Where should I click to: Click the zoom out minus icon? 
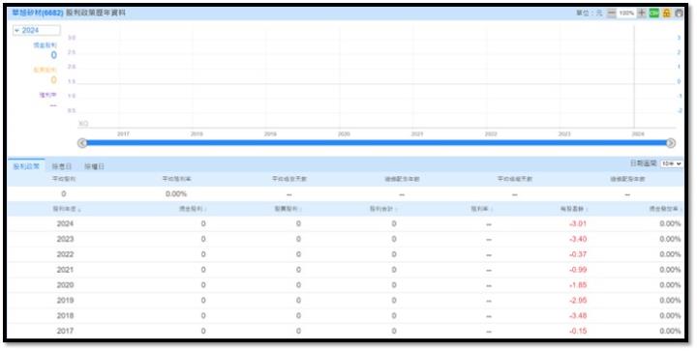tap(611, 13)
